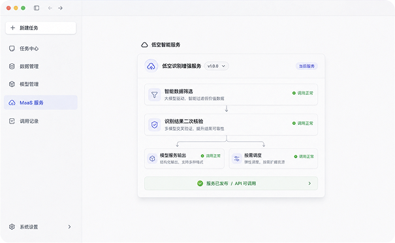Select the 智能数据筛选 card title
The image size is (395, 243).
click(x=179, y=91)
